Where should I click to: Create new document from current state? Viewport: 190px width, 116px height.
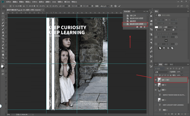coord(137,27)
